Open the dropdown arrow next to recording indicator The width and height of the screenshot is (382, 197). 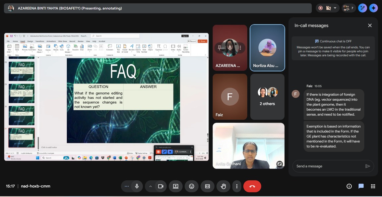click(335, 8)
